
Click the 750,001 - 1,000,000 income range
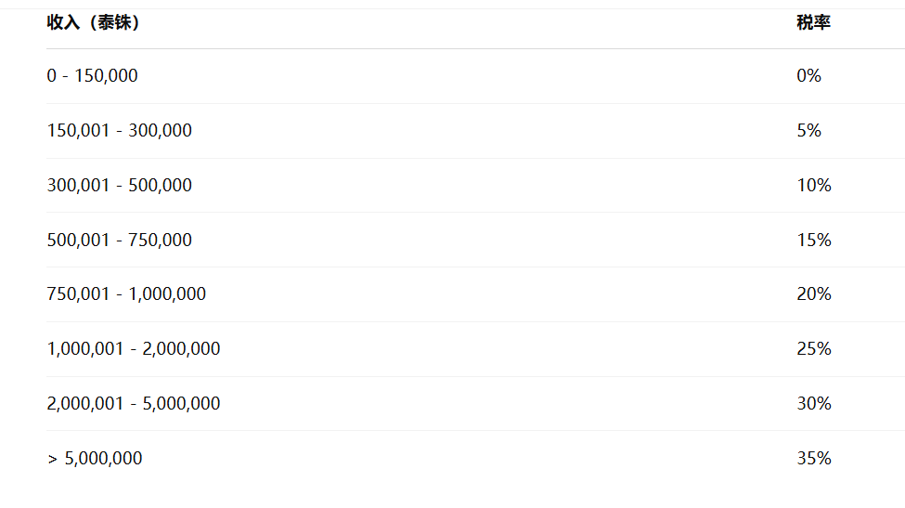pos(126,293)
